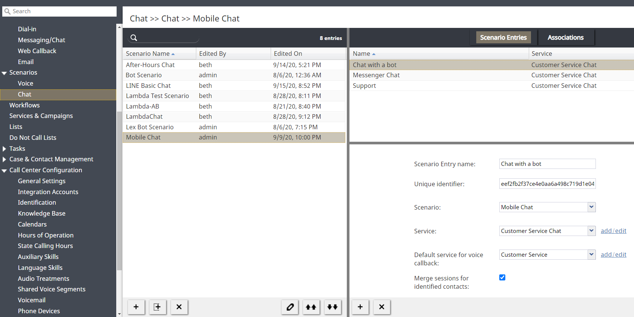Add a new scenario entry
Screen dimensions: 634x317
pyautogui.click(x=360, y=307)
